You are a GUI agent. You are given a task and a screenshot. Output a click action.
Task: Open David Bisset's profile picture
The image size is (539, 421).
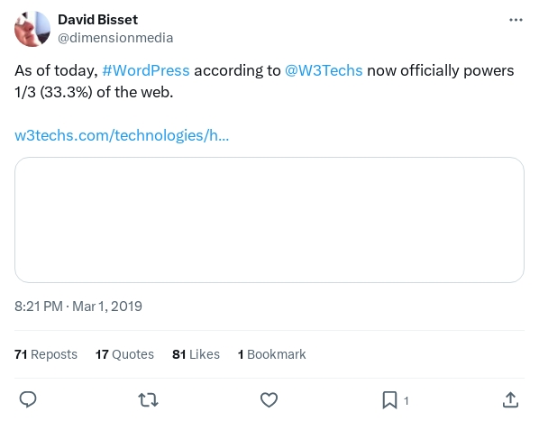[32, 29]
